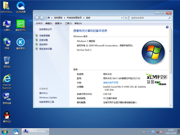The image size is (180, 135).
Task: Open the 文件(F) menu
Action: pos(39,23)
